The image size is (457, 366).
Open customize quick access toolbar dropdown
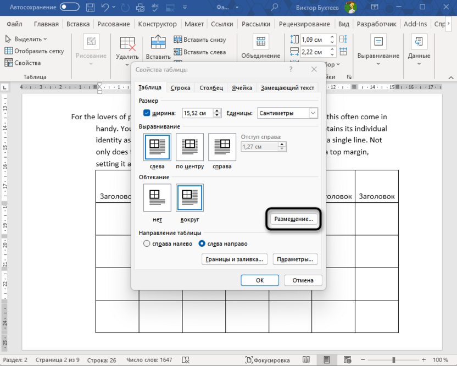[x=185, y=7]
